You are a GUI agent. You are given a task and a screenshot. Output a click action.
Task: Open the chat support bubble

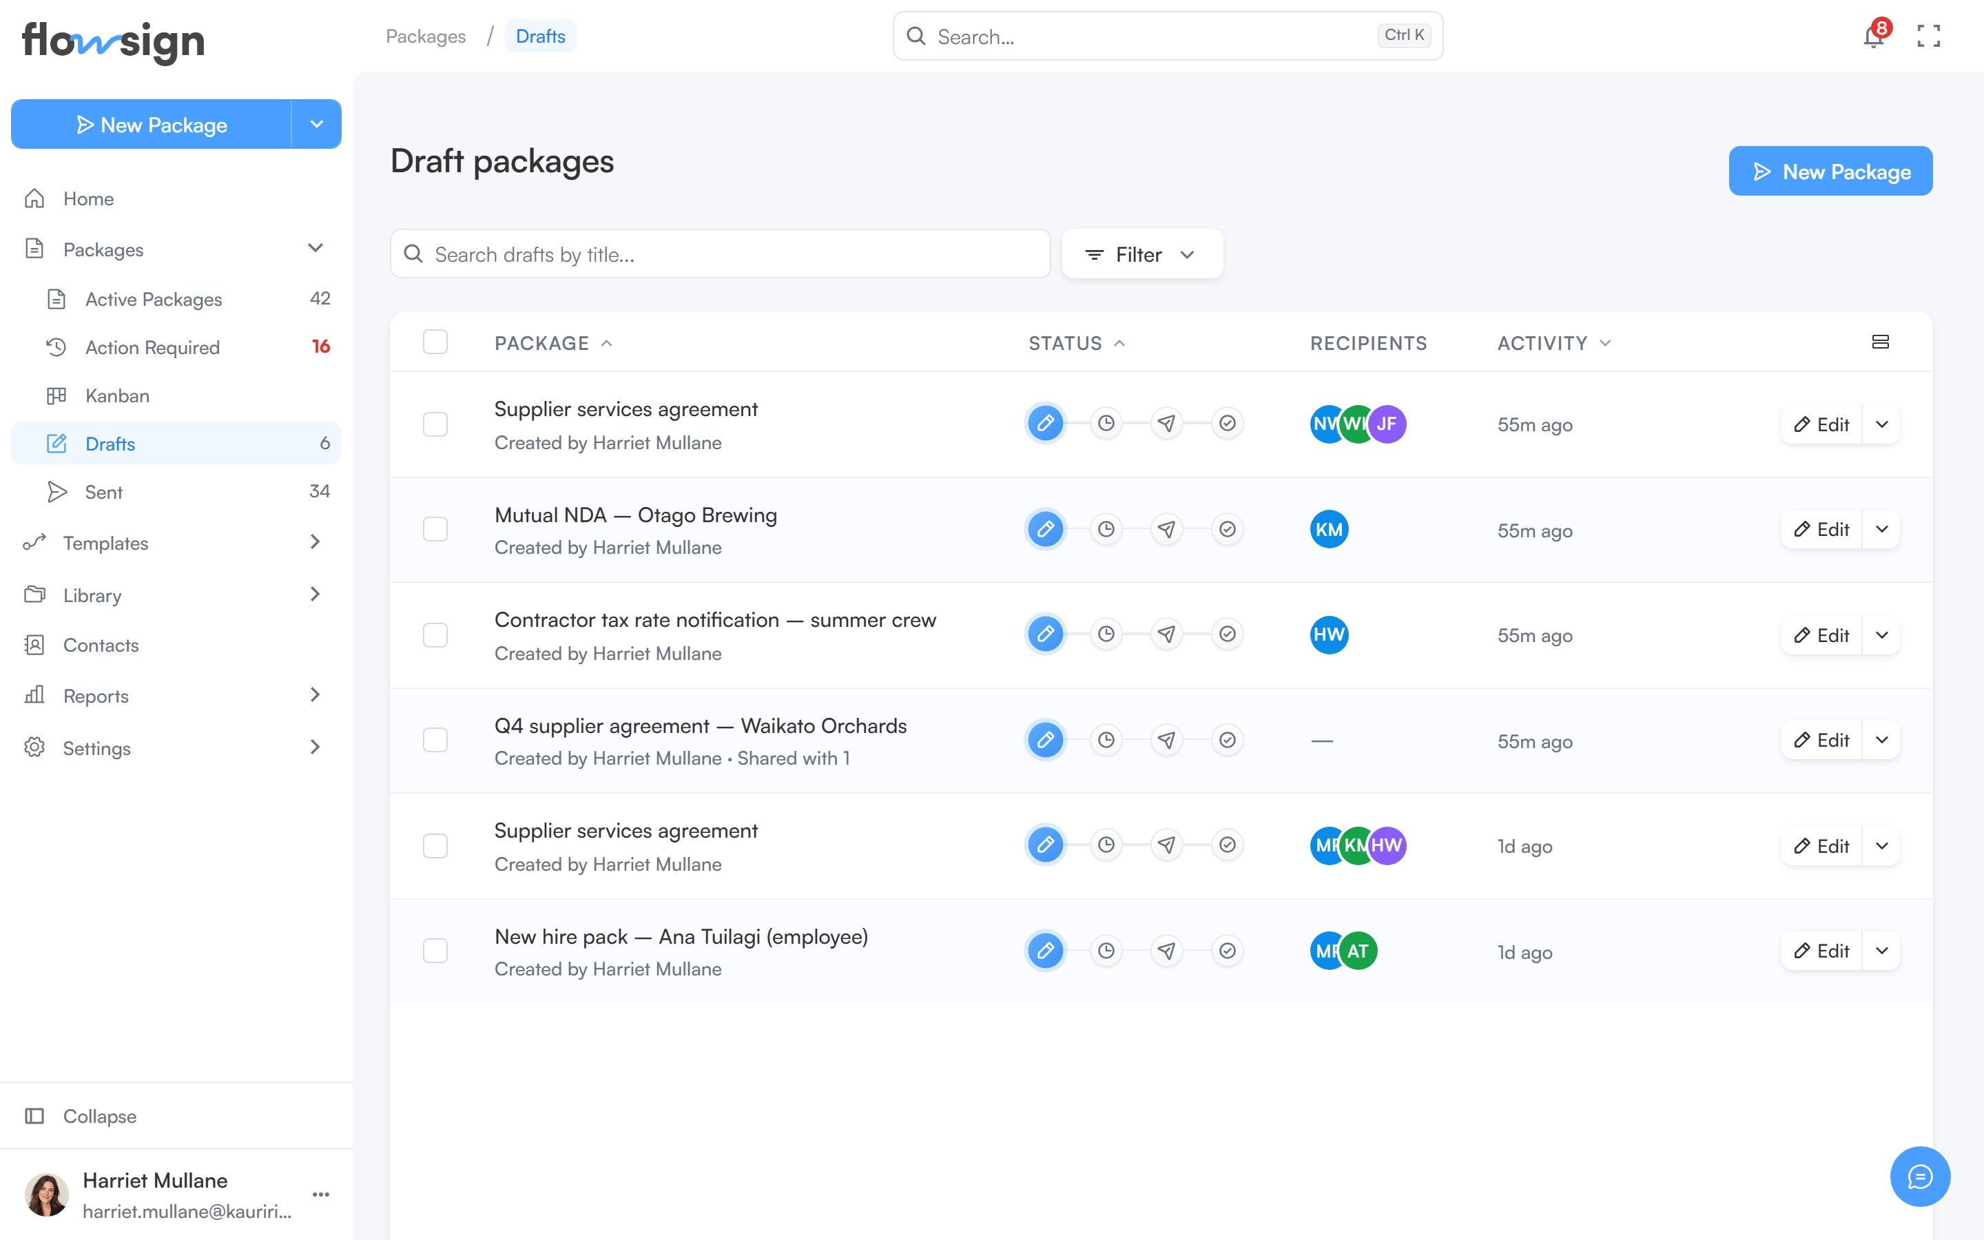[x=1920, y=1176]
